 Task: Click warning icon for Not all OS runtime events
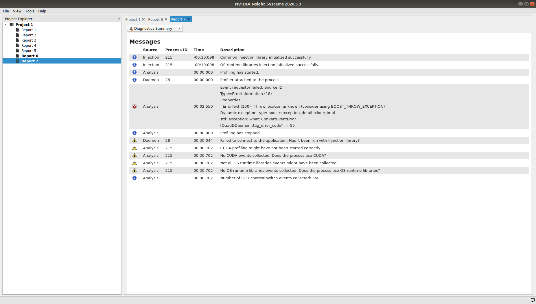(x=135, y=163)
